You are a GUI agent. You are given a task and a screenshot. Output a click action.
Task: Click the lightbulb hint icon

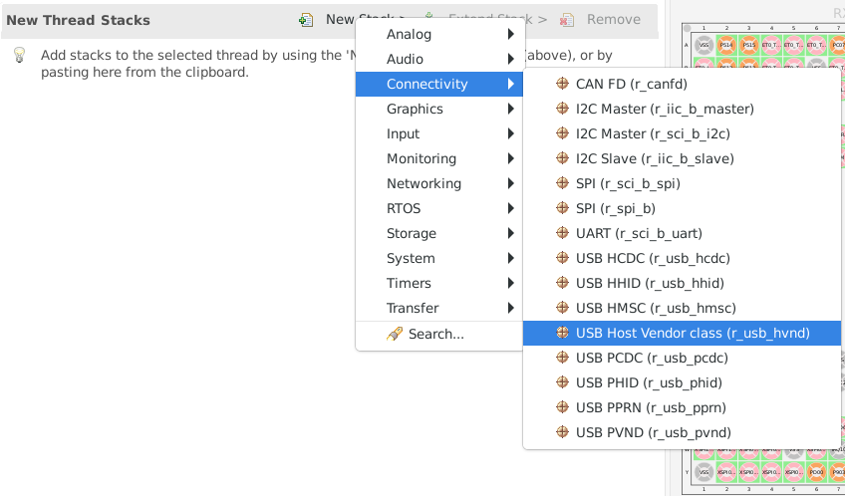point(19,55)
